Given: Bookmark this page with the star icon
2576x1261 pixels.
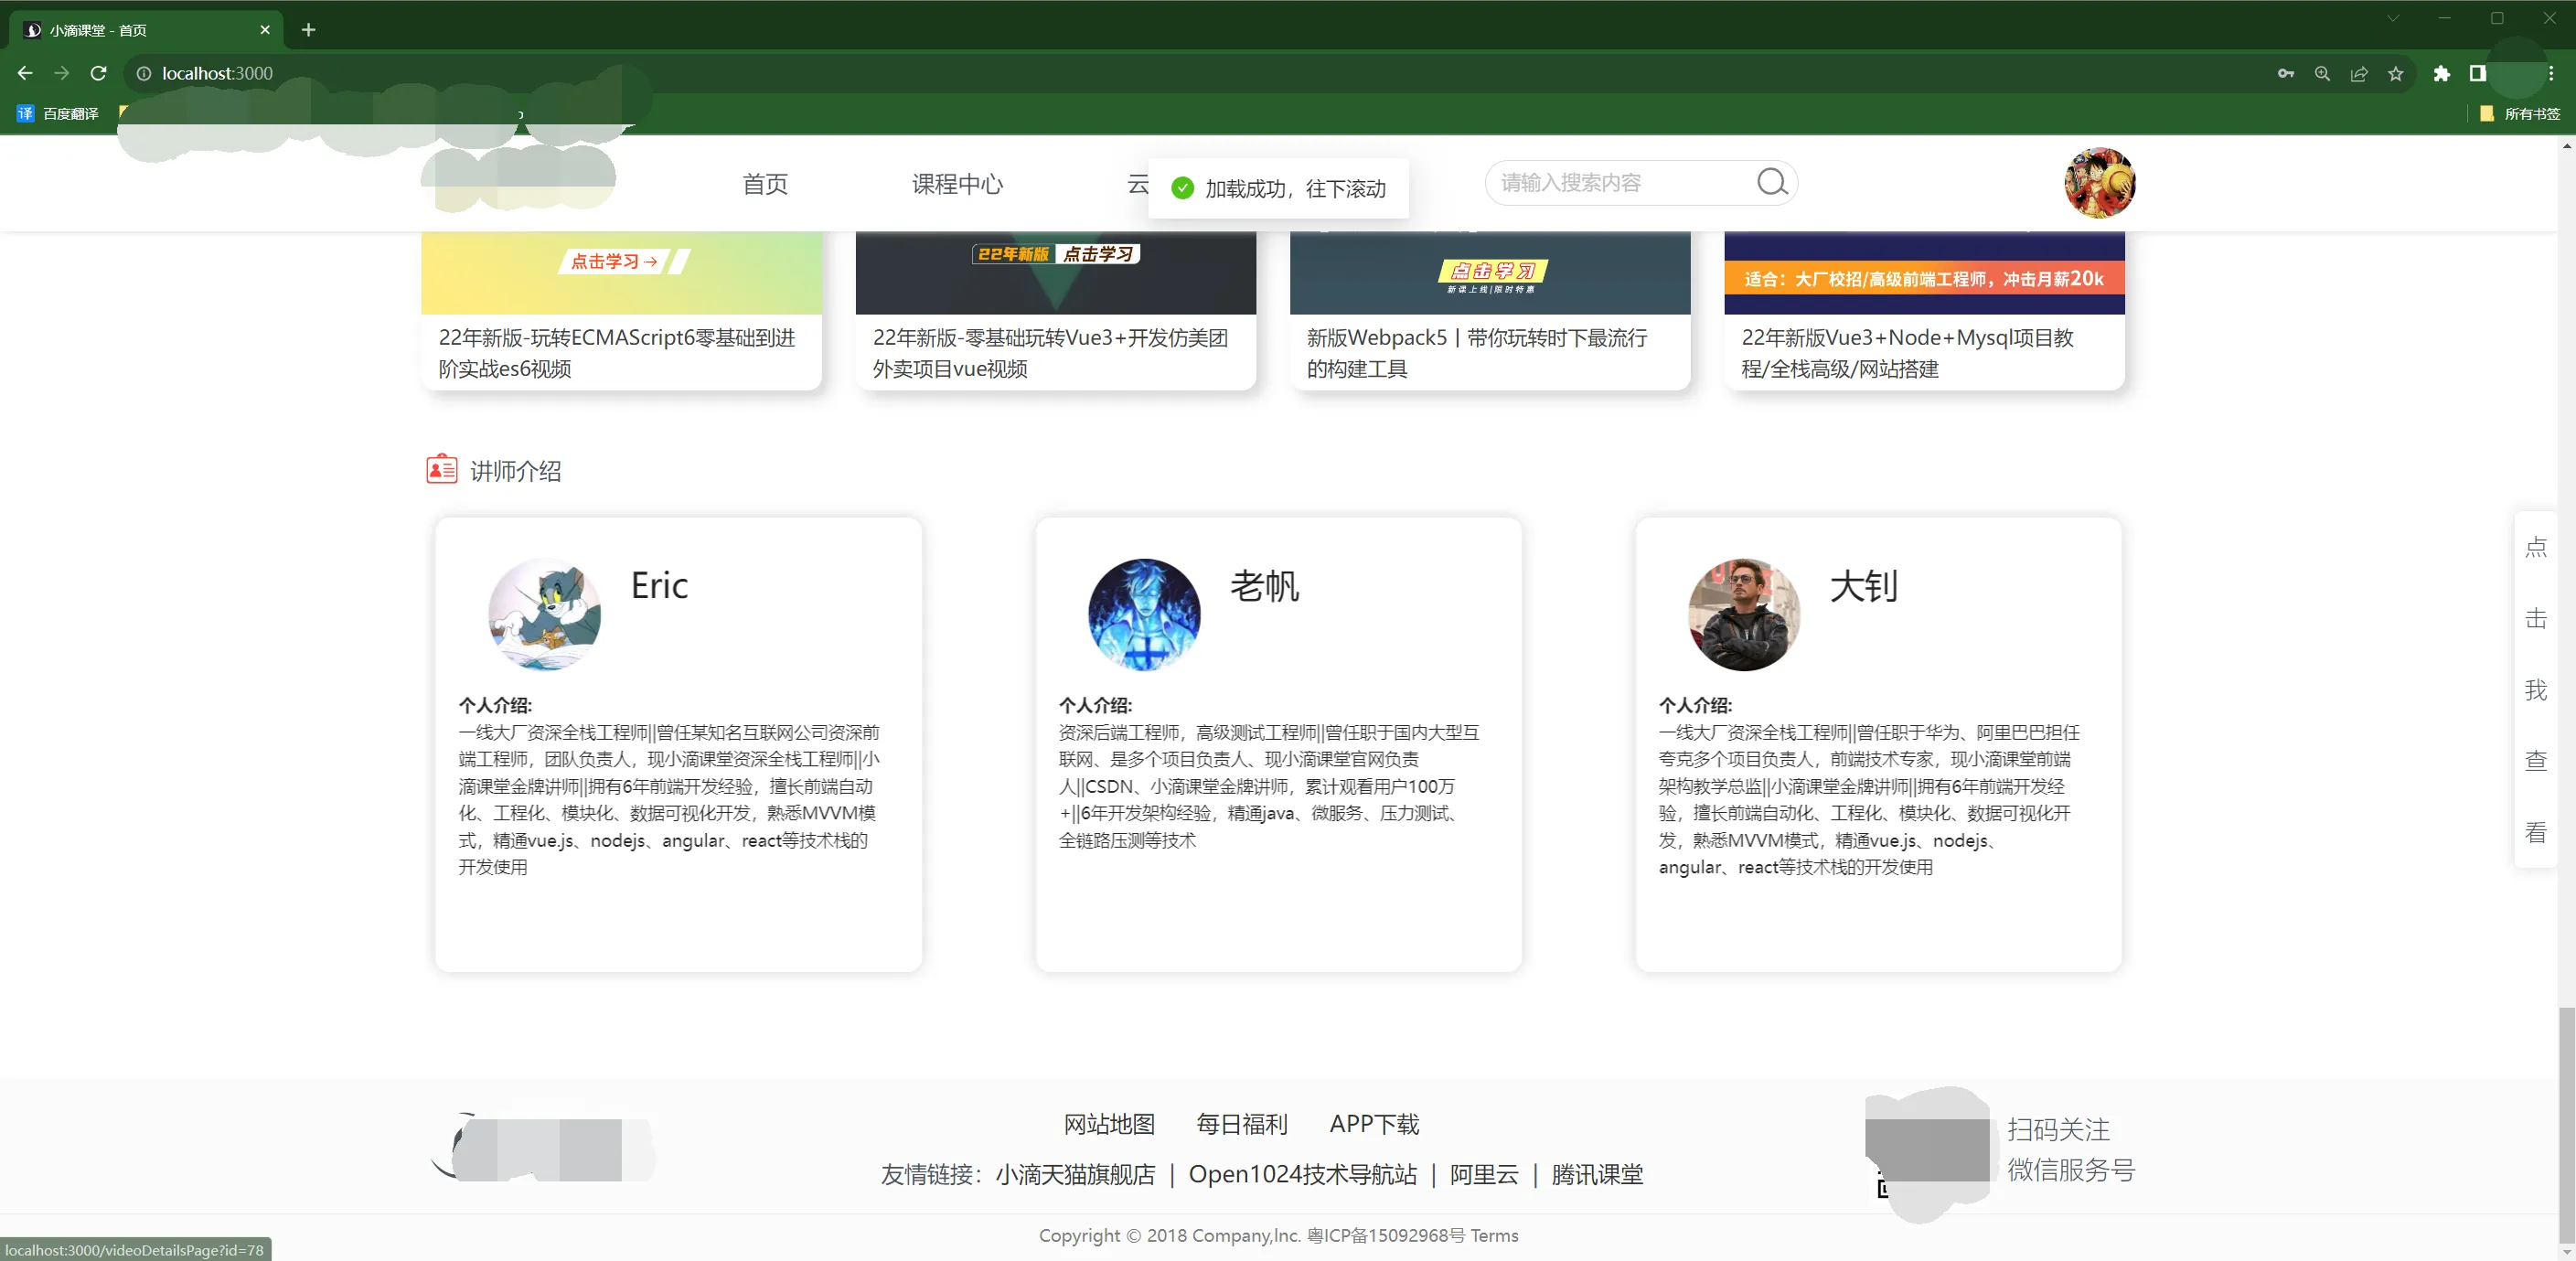Looking at the screenshot, I should click(2396, 73).
